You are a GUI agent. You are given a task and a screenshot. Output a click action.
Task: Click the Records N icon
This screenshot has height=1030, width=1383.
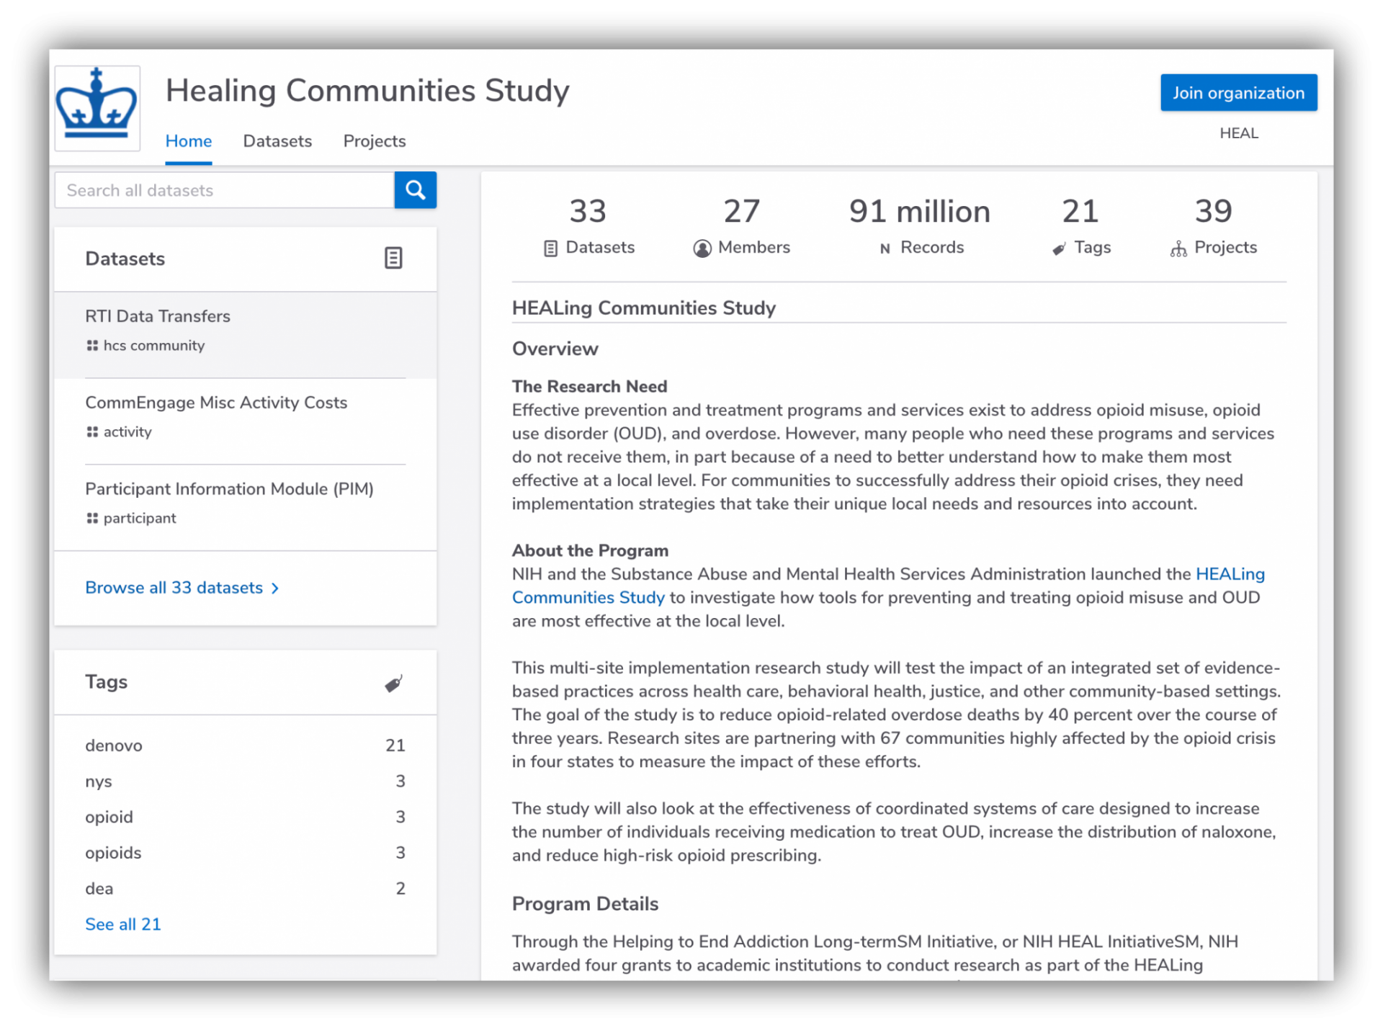(885, 248)
